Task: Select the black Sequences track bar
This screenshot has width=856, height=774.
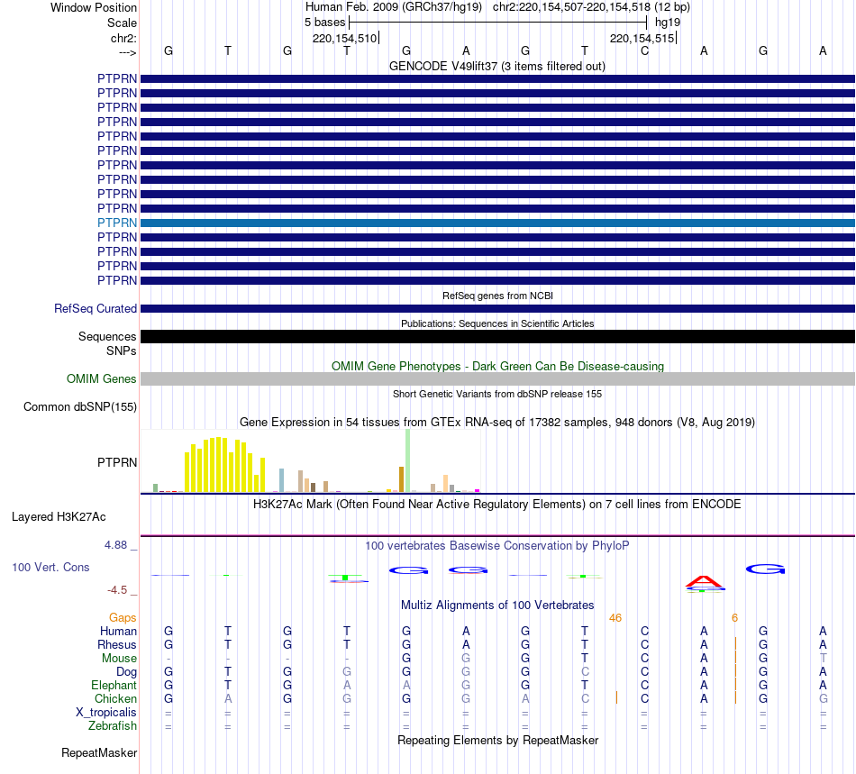Action: point(497,336)
